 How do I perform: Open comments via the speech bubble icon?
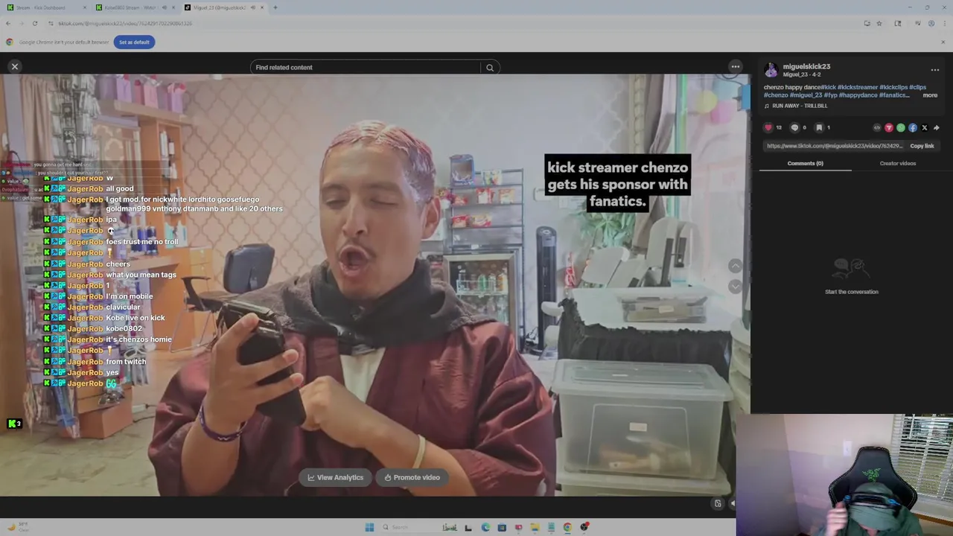(x=794, y=127)
